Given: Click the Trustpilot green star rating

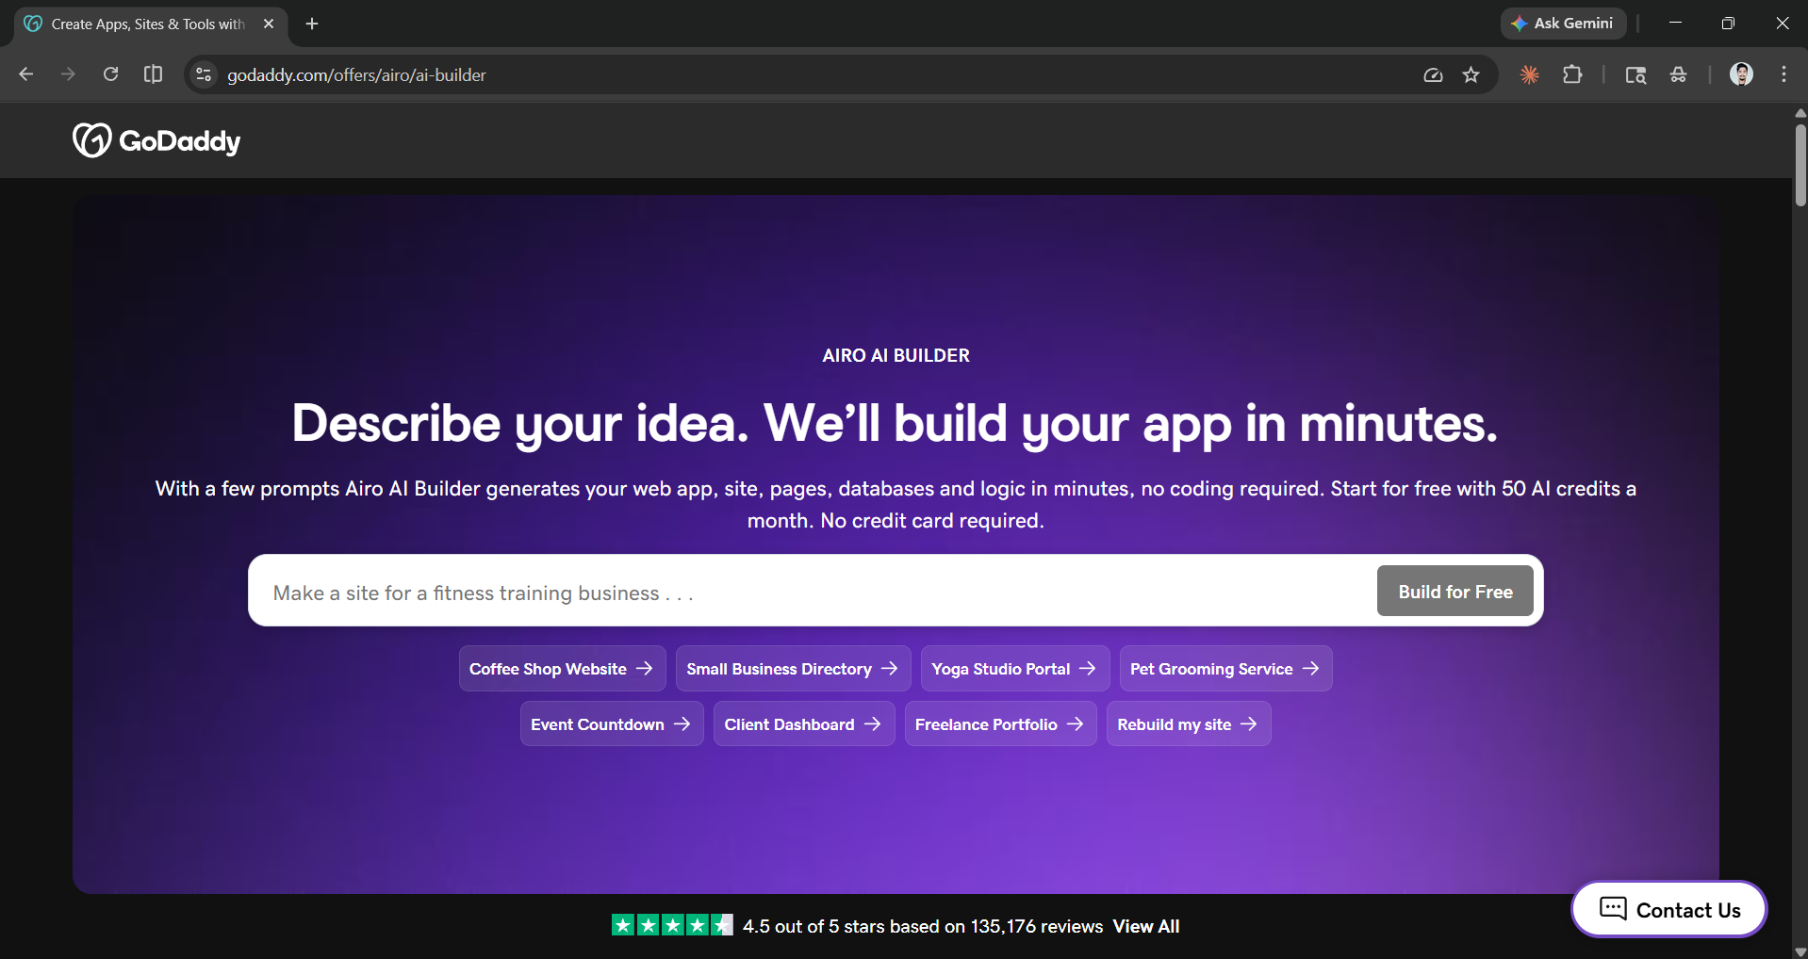Looking at the screenshot, I should click(x=672, y=925).
